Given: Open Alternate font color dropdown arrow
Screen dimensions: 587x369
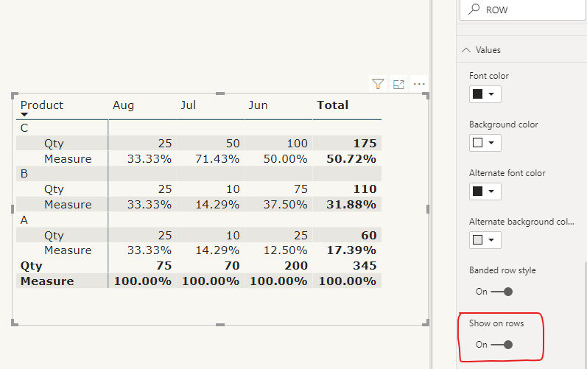Looking at the screenshot, I should (491, 191).
